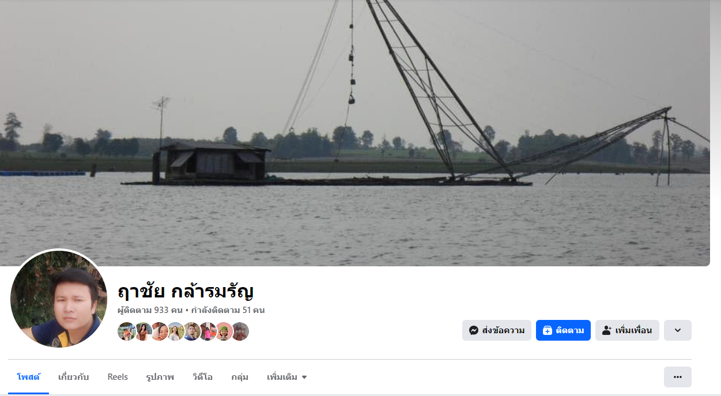Open the Reels tab
721x396 pixels.
tap(118, 377)
